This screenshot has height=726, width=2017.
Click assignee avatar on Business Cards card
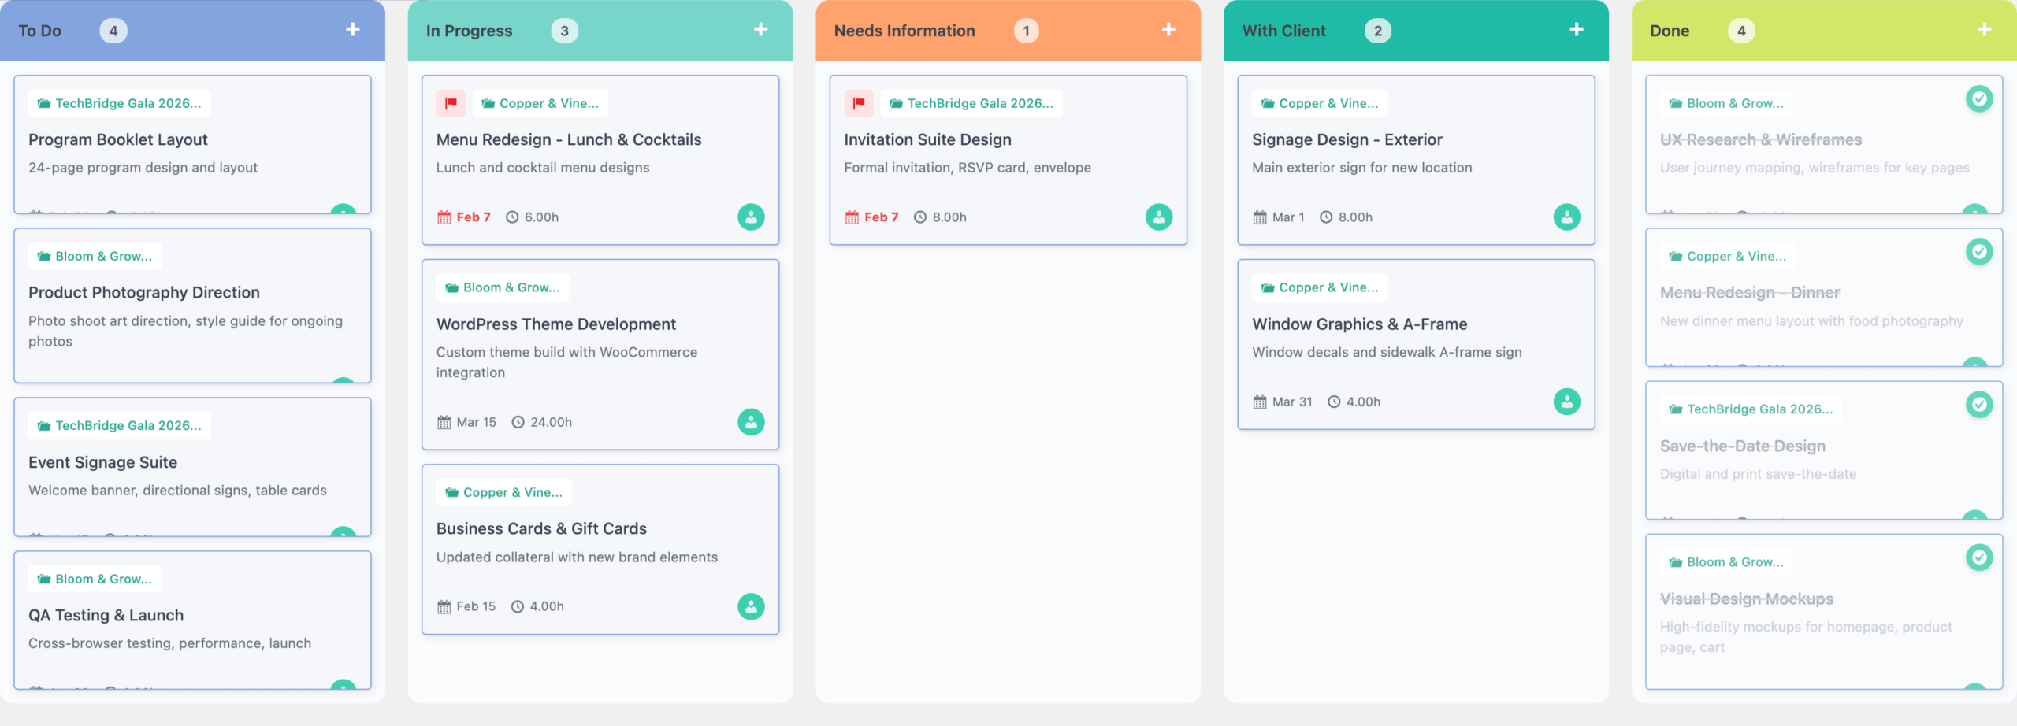[751, 606]
